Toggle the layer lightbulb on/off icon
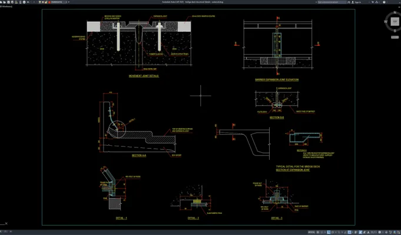401x235 pixels. coord(39,2)
